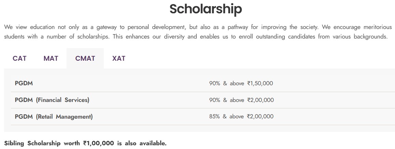Switch to the CAT scholarship tab
Viewport: 395px width, 149px height.
click(x=19, y=58)
